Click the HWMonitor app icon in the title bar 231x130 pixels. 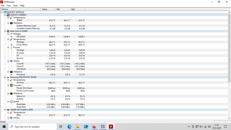2,2
